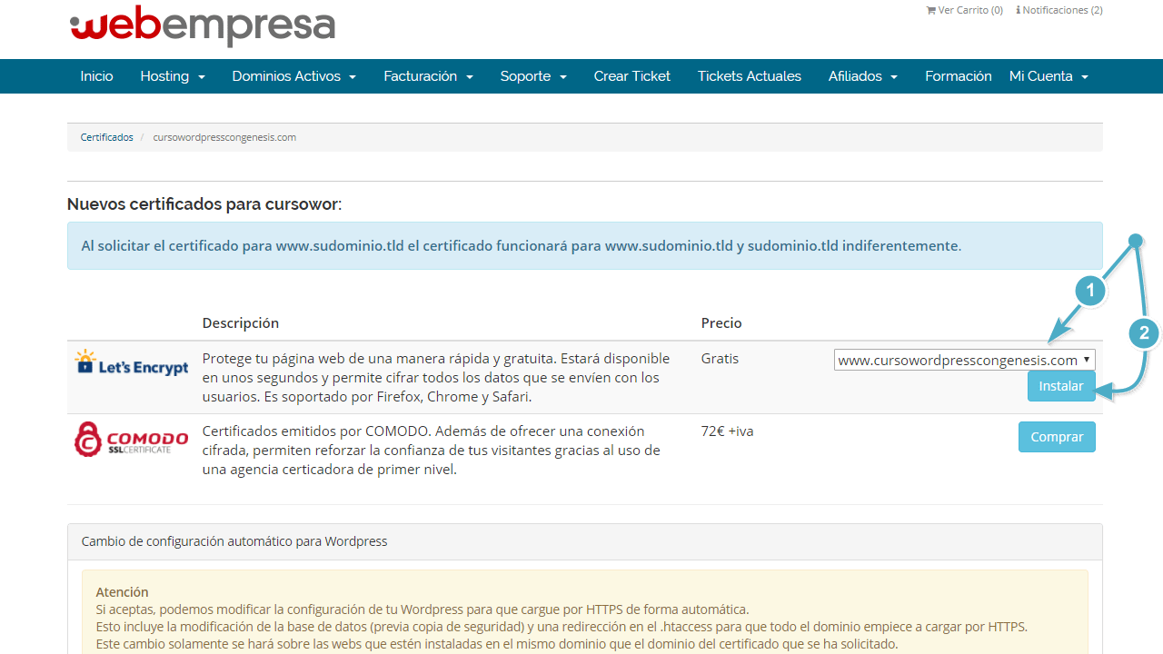The height and width of the screenshot is (654, 1163).
Task: Click the 'Cambio de configuración automático para Wordpress' panel header
Action: coord(584,541)
